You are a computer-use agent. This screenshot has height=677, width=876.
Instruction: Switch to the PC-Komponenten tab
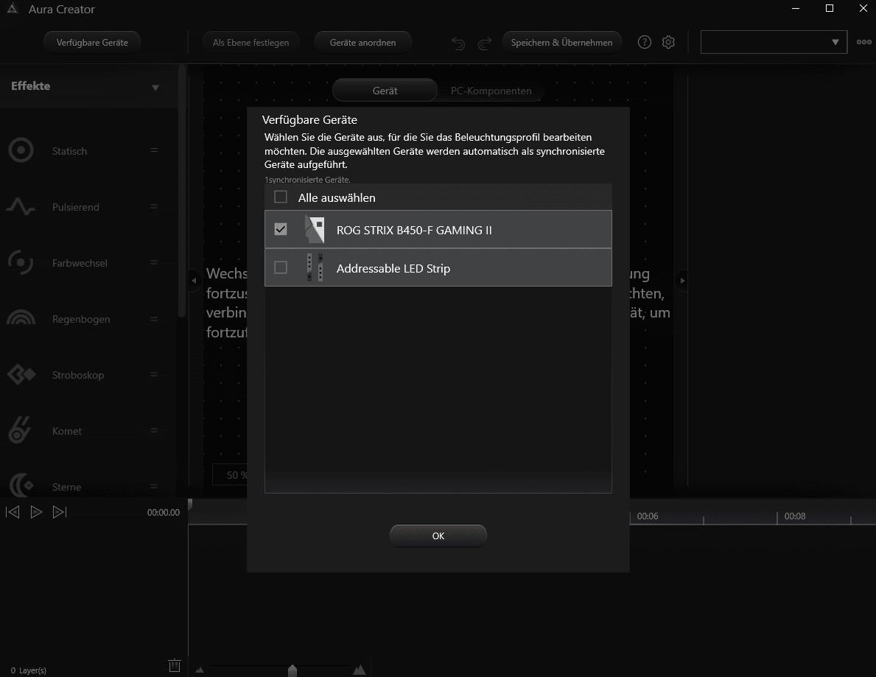pyautogui.click(x=491, y=91)
